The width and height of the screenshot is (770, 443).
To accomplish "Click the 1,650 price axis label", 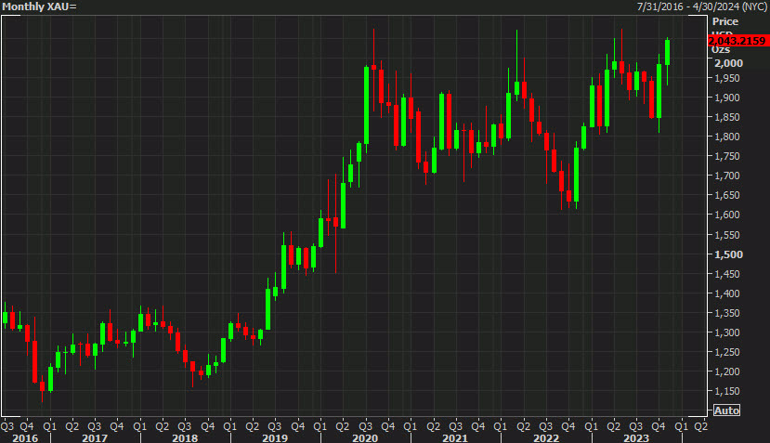I will [x=727, y=195].
